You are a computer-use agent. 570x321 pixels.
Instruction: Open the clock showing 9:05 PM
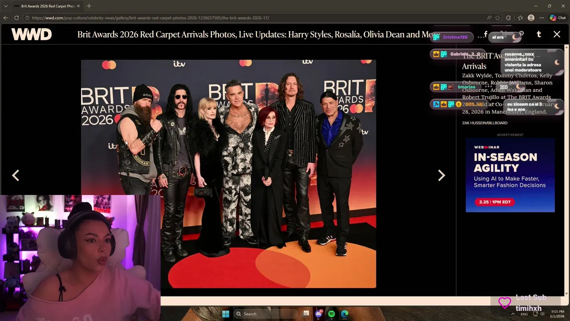tap(557, 314)
